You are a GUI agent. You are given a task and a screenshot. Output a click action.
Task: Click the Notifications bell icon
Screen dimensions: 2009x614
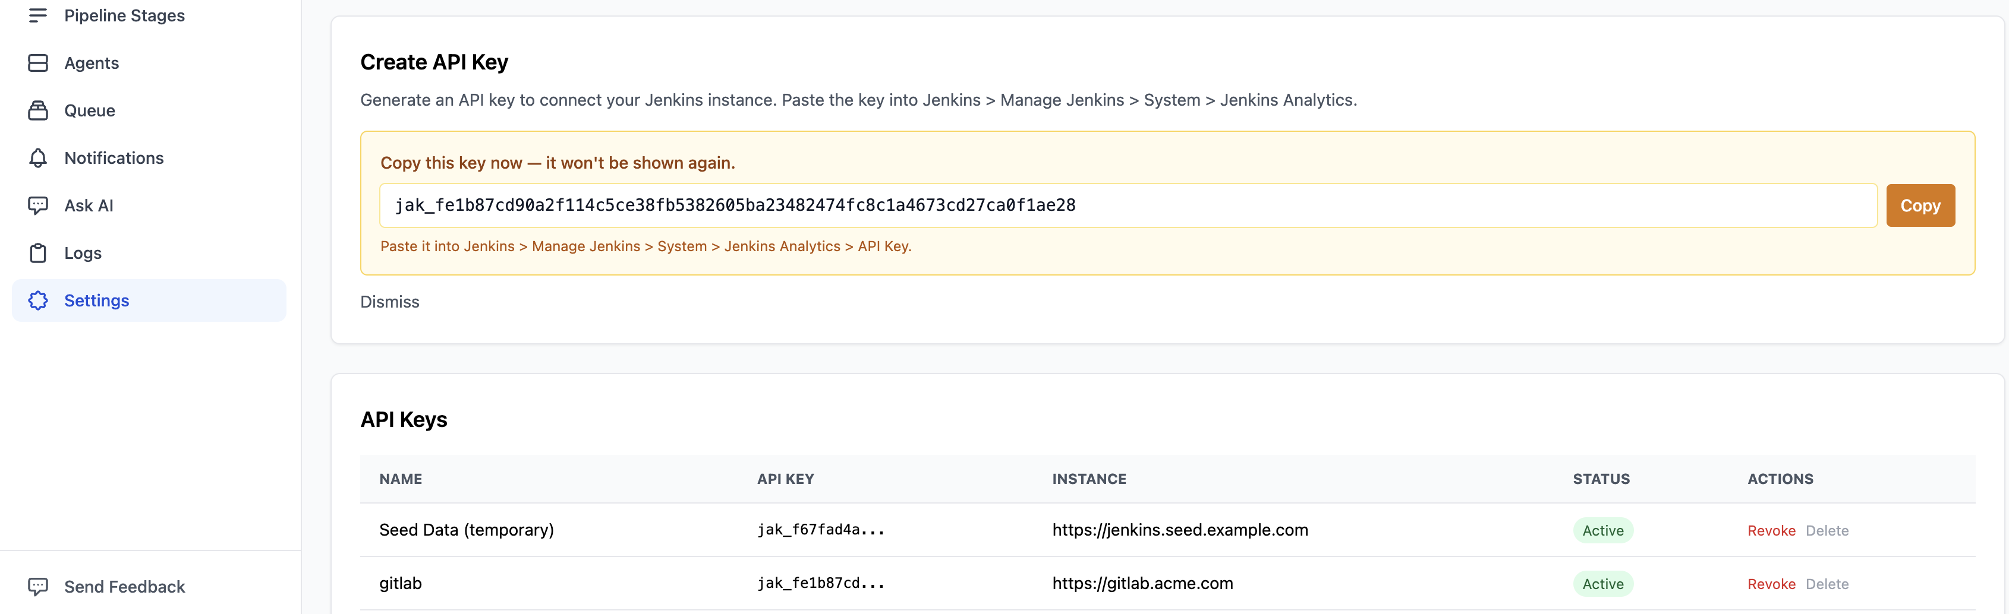click(38, 157)
